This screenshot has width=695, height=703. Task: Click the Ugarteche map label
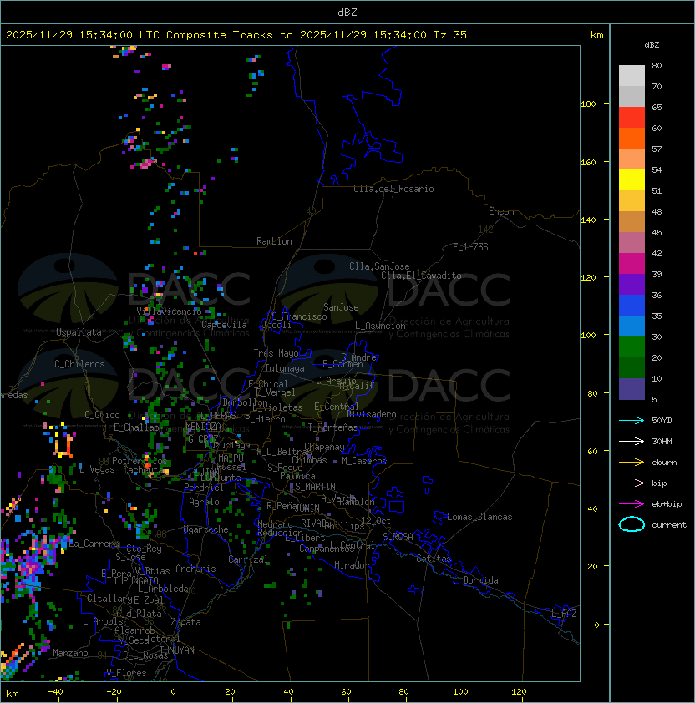(206, 529)
